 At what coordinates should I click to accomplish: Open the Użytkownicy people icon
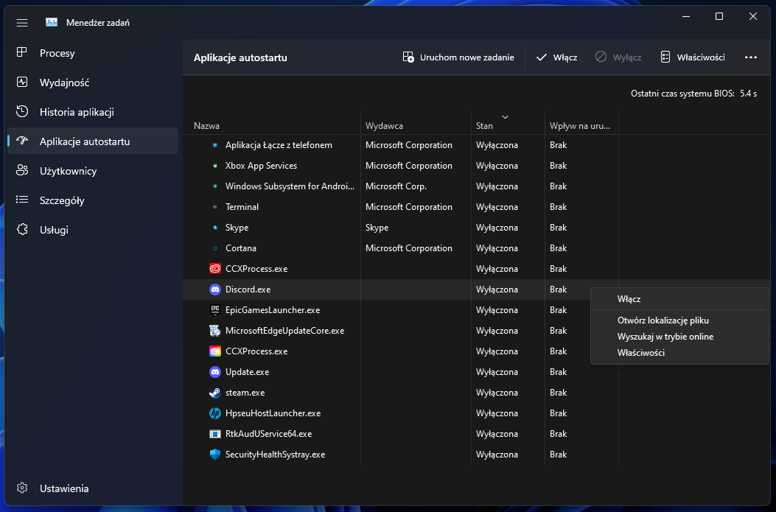click(22, 170)
